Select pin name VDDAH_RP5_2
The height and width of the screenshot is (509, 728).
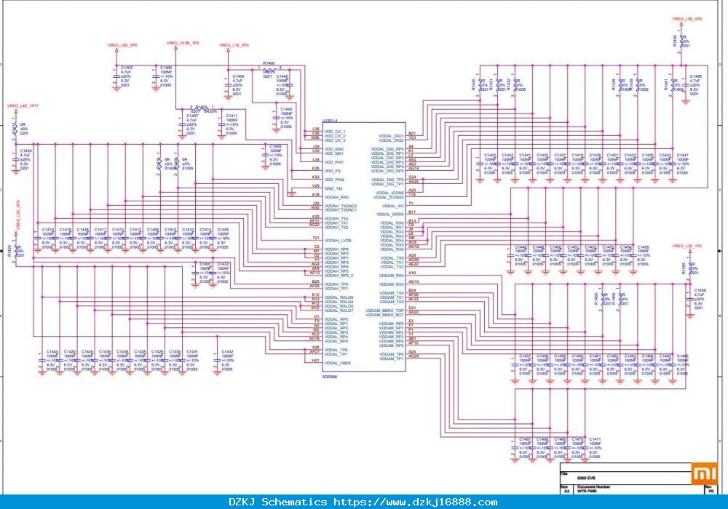tap(339, 276)
